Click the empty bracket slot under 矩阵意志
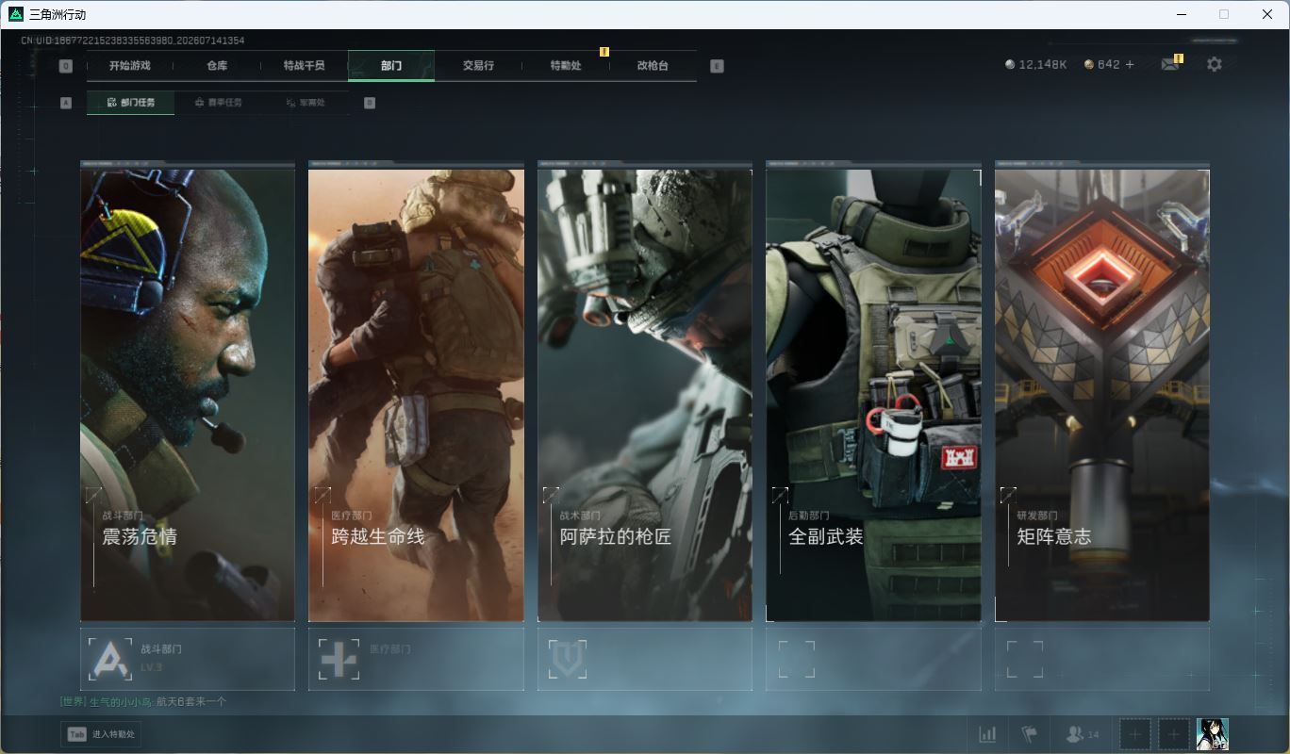This screenshot has width=1290, height=754. [1025, 659]
